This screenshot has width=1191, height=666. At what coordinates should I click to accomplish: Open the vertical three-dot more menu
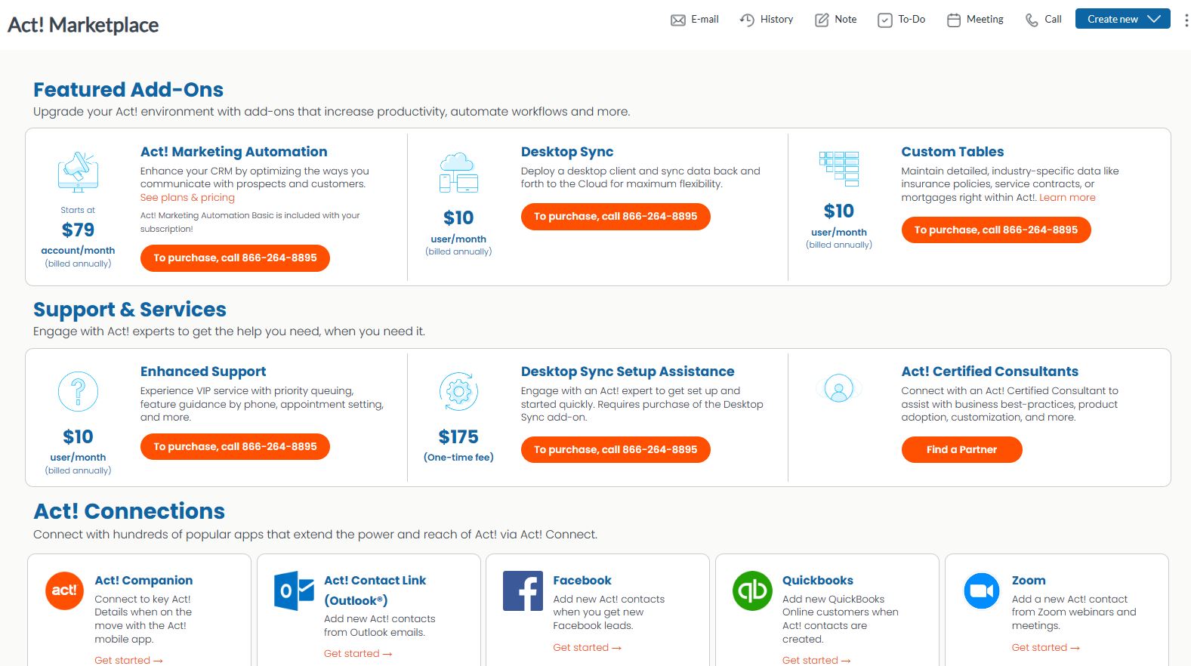(x=1186, y=20)
